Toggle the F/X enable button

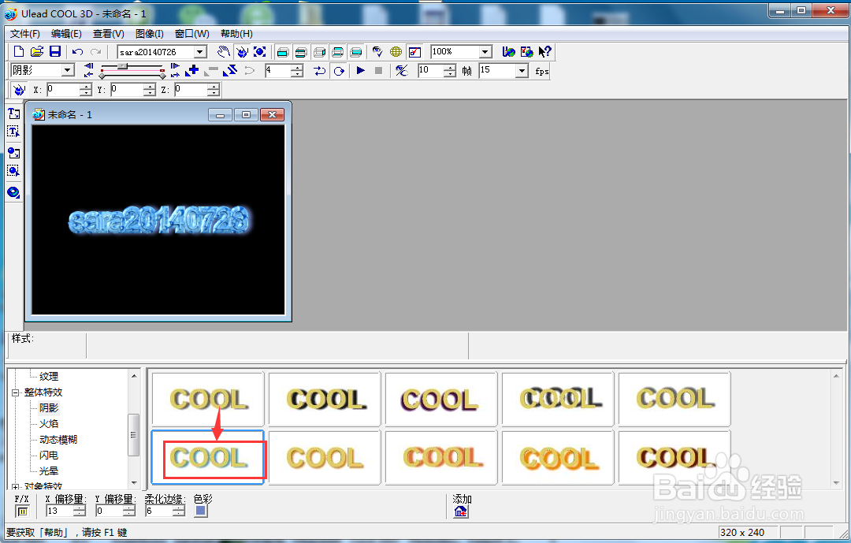pyautogui.click(x=22, y=511)
